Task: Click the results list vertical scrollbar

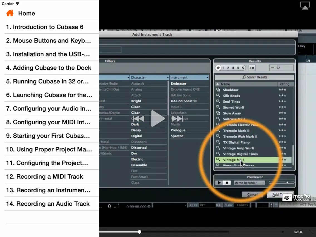Action: coord(293,155)
